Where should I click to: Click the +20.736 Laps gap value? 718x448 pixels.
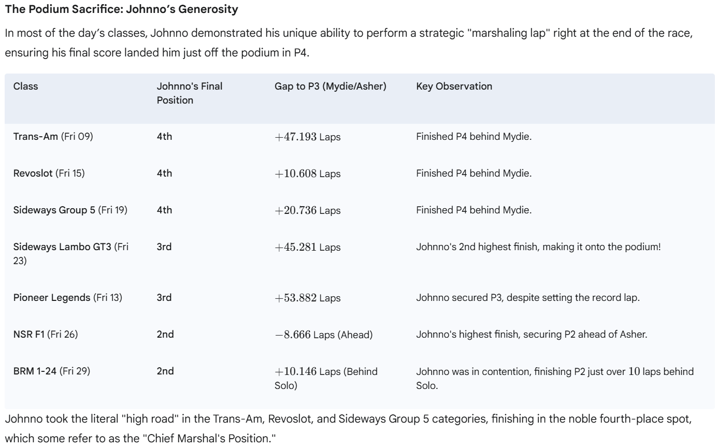pos(307,210)
